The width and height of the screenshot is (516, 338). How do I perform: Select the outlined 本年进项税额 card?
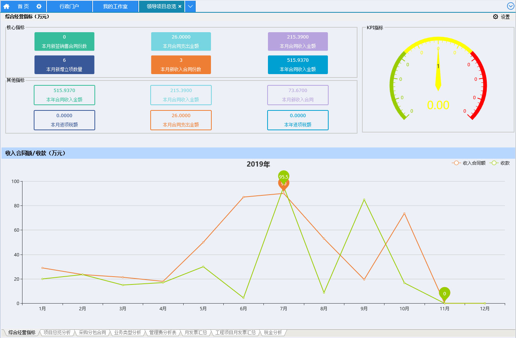click(298, 120)
